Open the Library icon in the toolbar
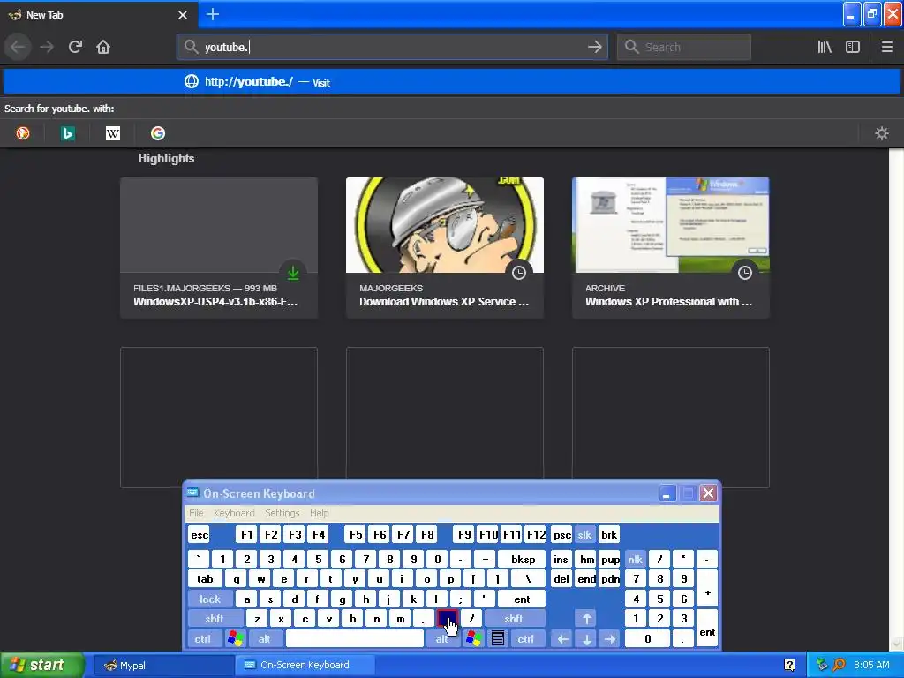The width and height of the screenshot is (904, 678). click(825, 47)
